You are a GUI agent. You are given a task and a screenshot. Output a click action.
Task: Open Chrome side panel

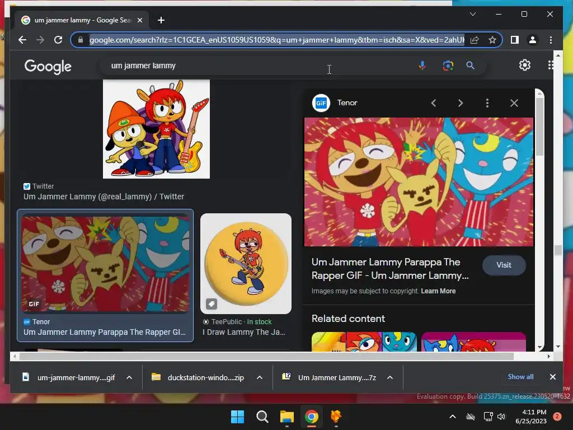pos(515,40)
